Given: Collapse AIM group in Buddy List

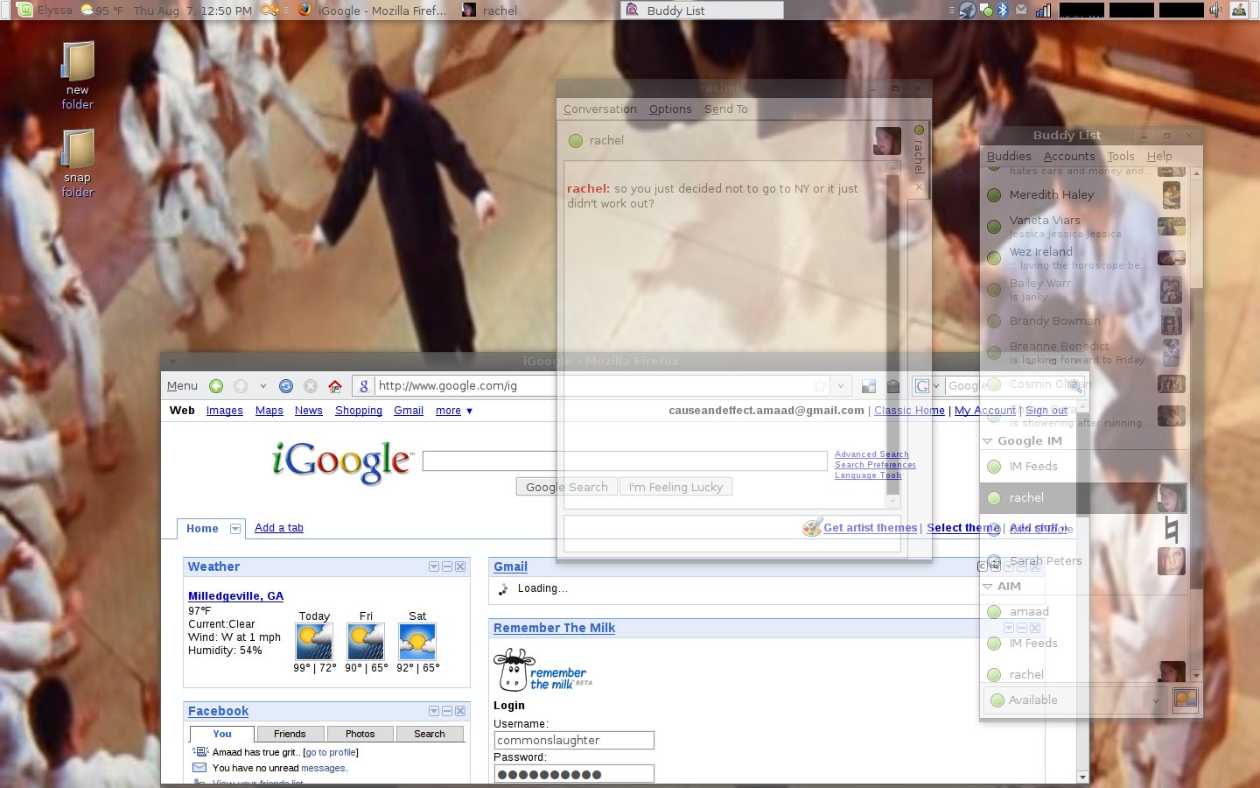Looking at the screenshot, I should pos(988,587).
